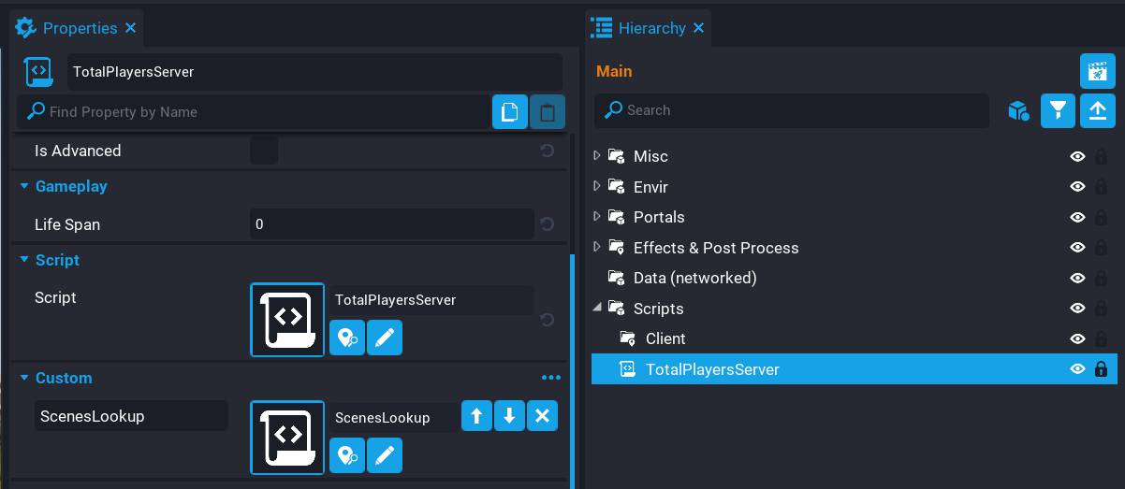The image size is (1125, 489).
Task: Close the Hierarchy tab
Action: pos(698,28)
